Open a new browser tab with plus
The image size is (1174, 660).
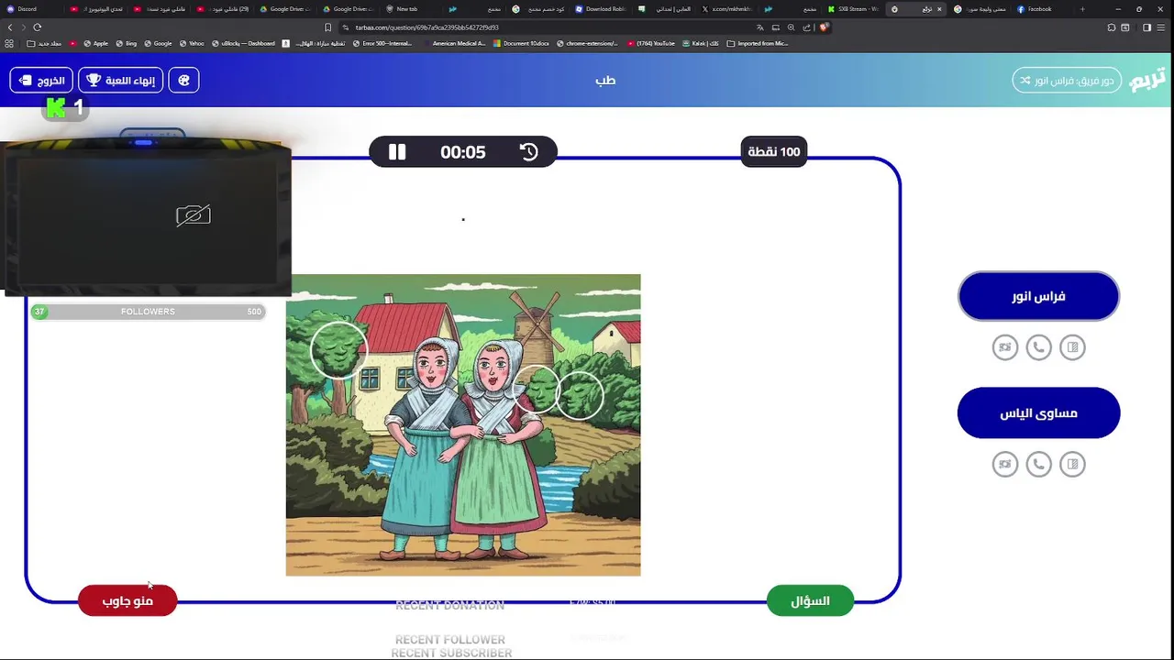pos(1082,9)
